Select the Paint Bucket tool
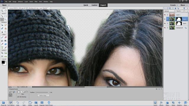The height and width of the screenshot is (106, 189). coord(2,41)
